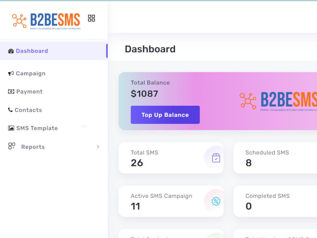Click the Total SMS label
This screenshot has height=238, width=317.
[x=144, y=152]
